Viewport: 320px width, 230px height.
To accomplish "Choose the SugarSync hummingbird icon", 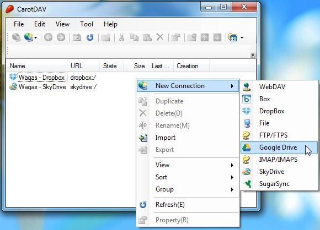I will tap(247, 184).
